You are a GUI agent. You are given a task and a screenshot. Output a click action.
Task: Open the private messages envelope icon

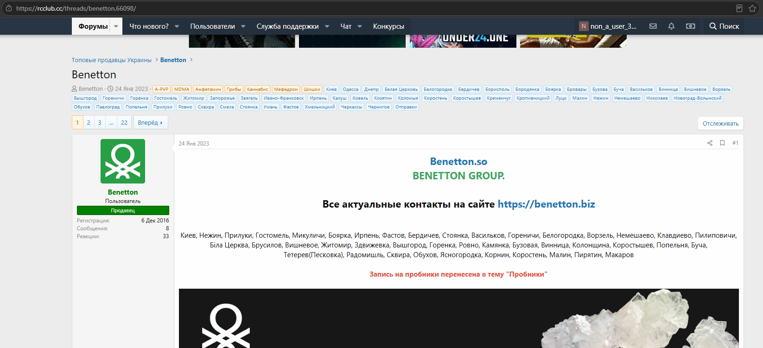[x=653, y=26]
